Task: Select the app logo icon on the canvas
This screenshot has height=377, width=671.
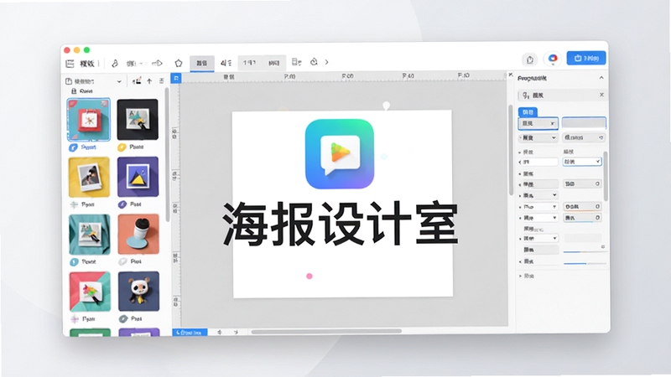Action: pyautogui.click(x=340, y=154)
